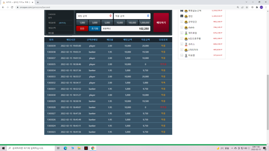Close the 바카라 browser tab

pyautogui.click(x=33, y=2)
